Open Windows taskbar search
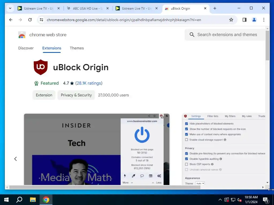The image size is (274, 205). point(19,200)
